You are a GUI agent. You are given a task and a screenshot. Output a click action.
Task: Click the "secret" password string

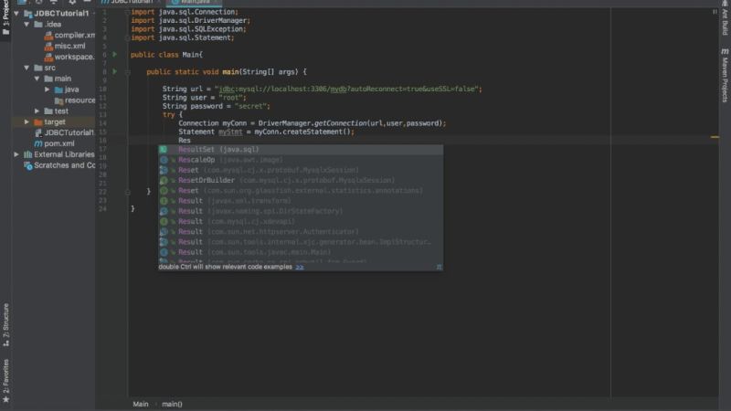(x=250, y=106)
